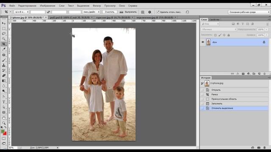Select the Zoom tool
Viewport: 271px width, 152px height.
click(x=4, y=123)
